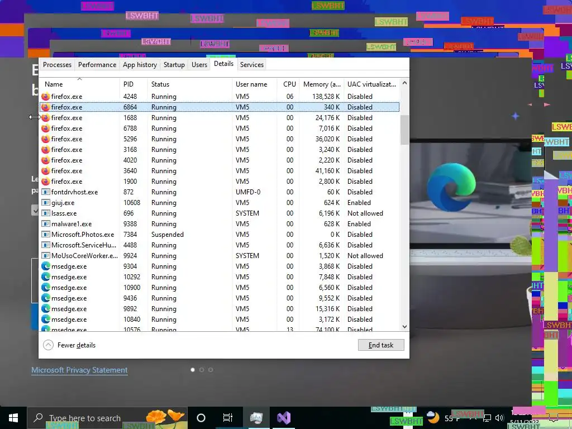Image resolution: width=572 pixels, height=429 pixels.
Task: Select the 'Suspended' status cell
Action: [x=168, y=235]
